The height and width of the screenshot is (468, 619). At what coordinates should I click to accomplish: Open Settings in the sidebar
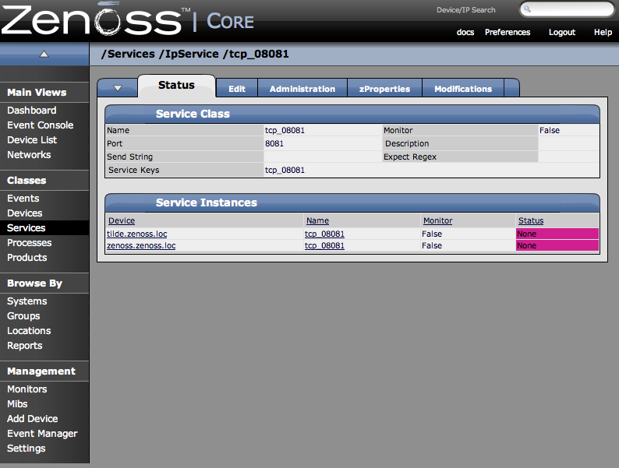[26, 449]
